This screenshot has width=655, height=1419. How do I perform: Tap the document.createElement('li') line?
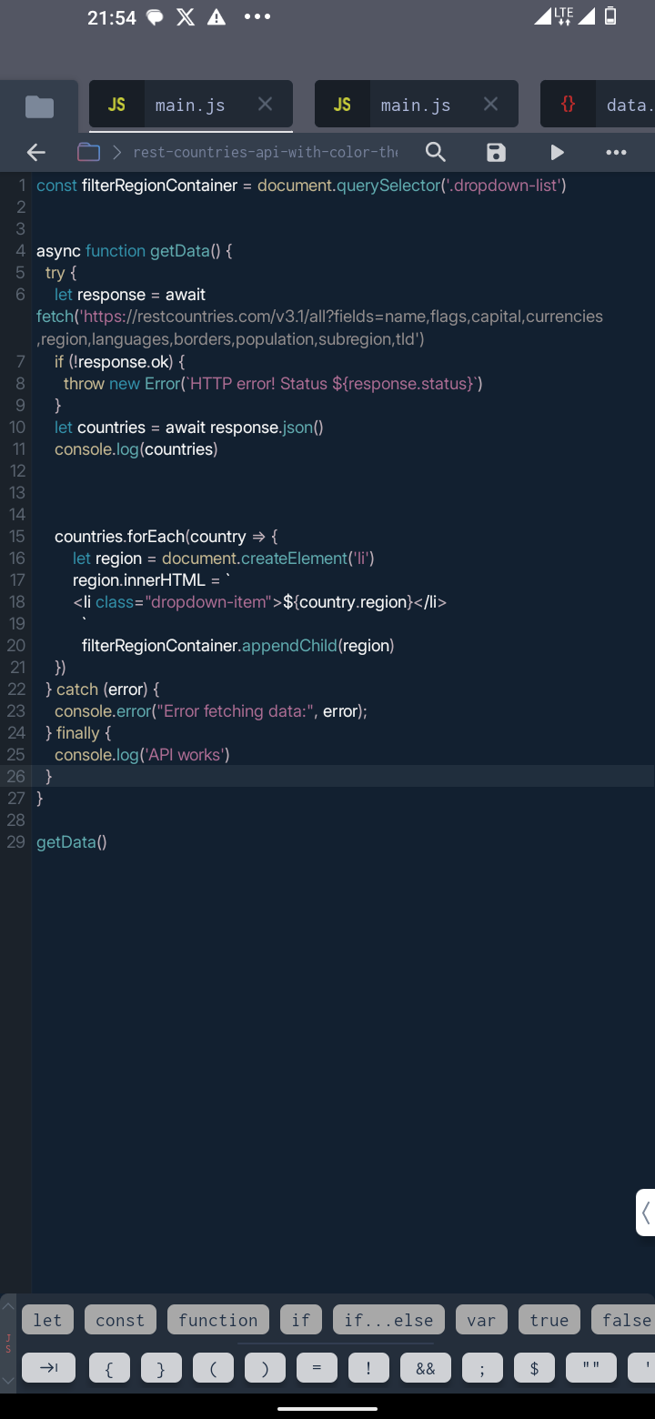[x=224, y=559]
